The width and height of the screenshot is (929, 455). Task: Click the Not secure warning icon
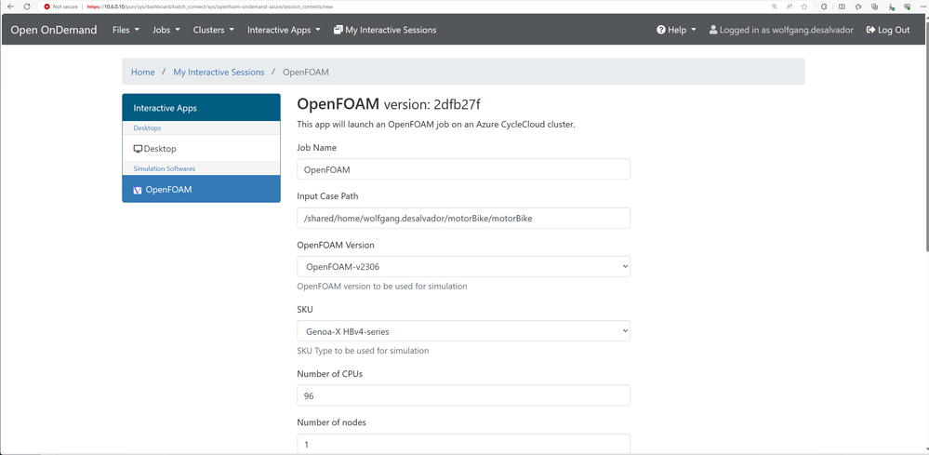[x=46, y=7]
